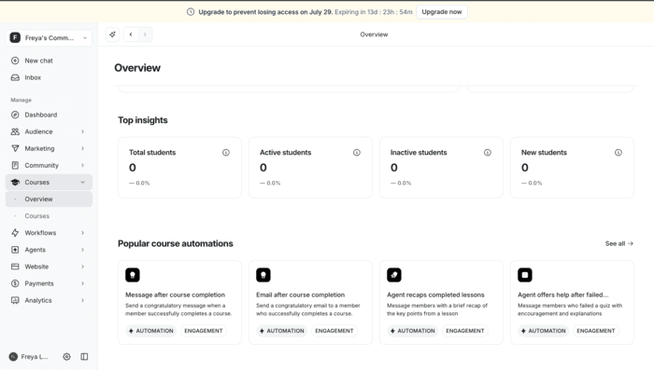Click the Upgrade now button
Viewport: 654px width, 370px height.
tap(442, 12)
